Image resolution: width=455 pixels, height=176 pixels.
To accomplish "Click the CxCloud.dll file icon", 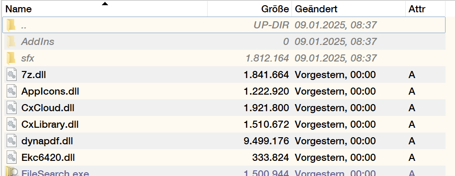I will tap(11, 108).
